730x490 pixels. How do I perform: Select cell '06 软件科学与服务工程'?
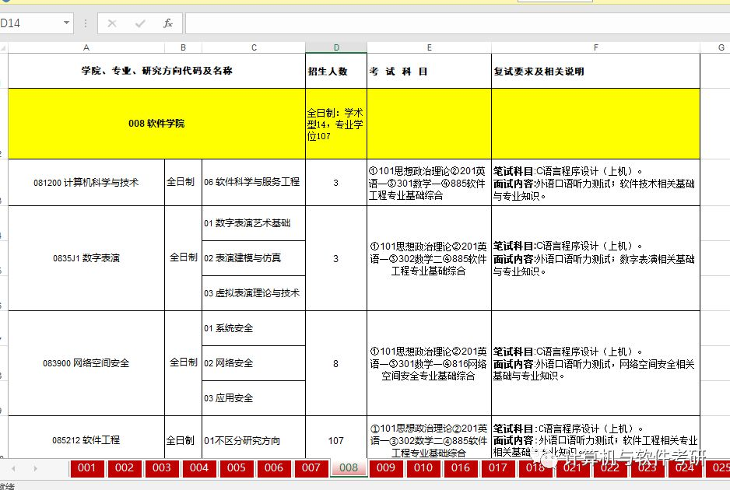[254, 183]
